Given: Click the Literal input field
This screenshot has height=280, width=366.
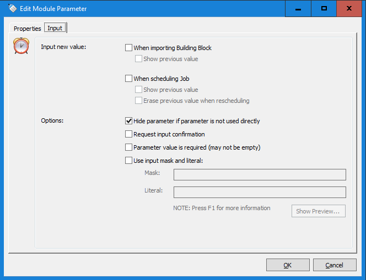Looking at the screenshot, I should point(260,192).
